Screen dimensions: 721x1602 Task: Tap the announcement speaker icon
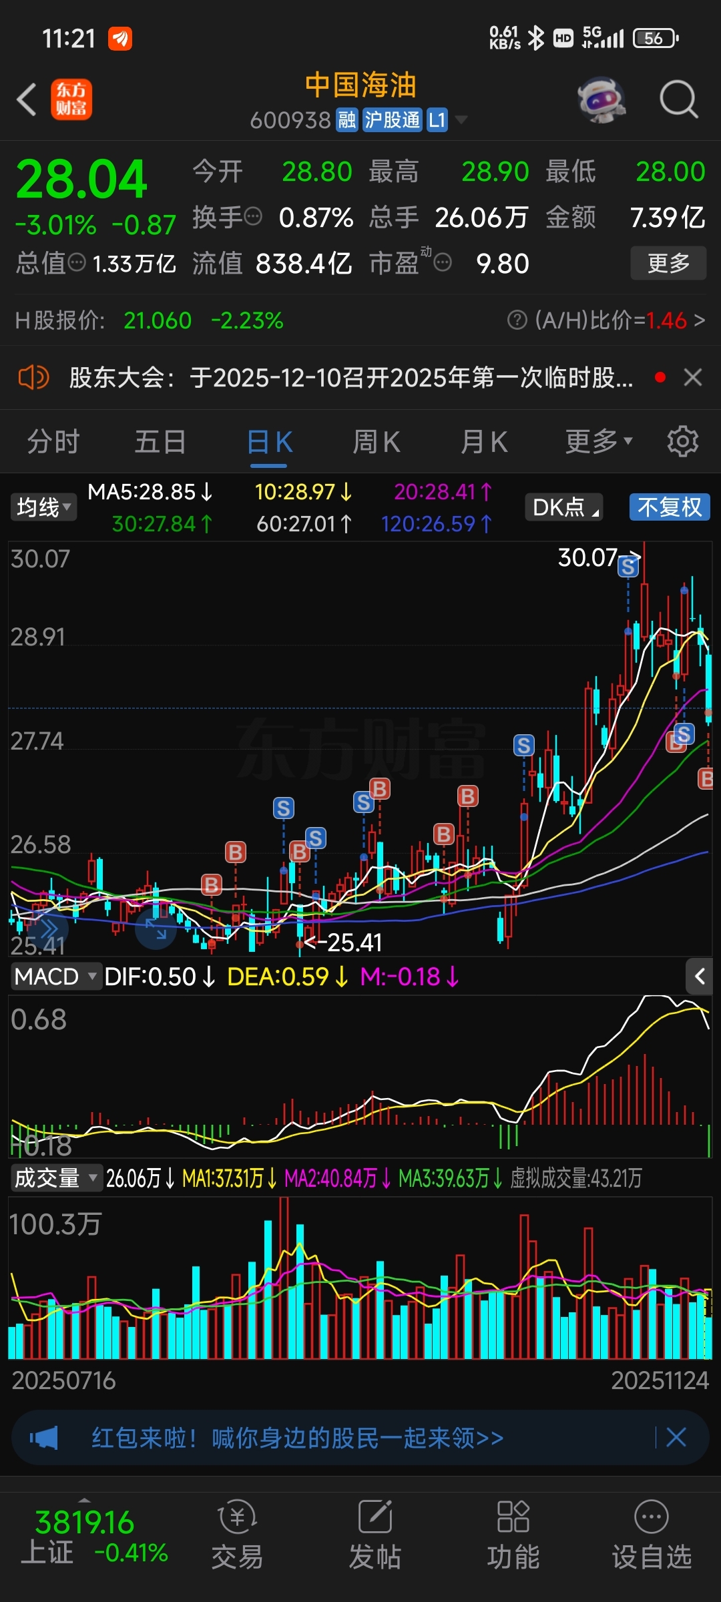pos(33,378)
